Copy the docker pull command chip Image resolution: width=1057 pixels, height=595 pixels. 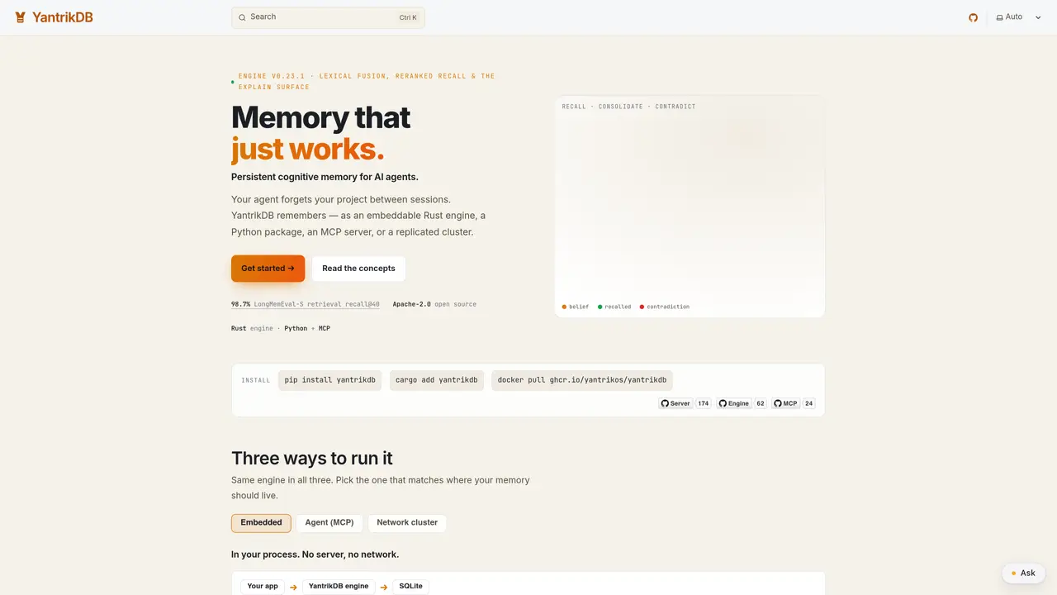pyautogui.click(x=582, y=380)
